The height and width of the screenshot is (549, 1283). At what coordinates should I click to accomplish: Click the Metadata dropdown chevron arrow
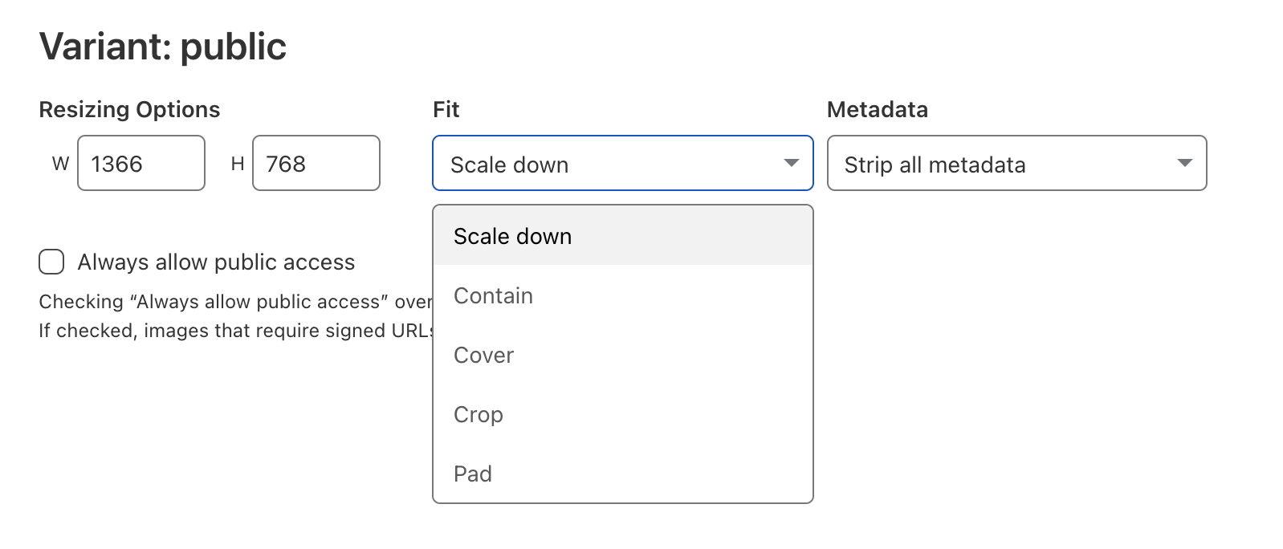[x=1185, y=163]
